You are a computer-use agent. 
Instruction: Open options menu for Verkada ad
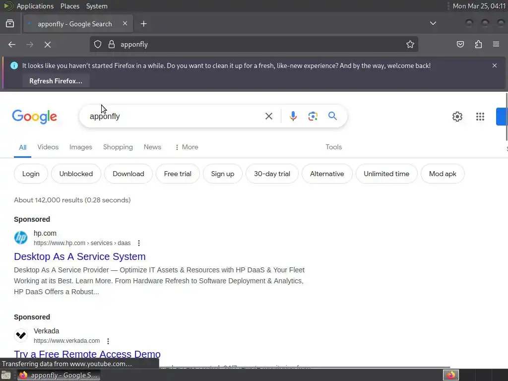[108, 341]
